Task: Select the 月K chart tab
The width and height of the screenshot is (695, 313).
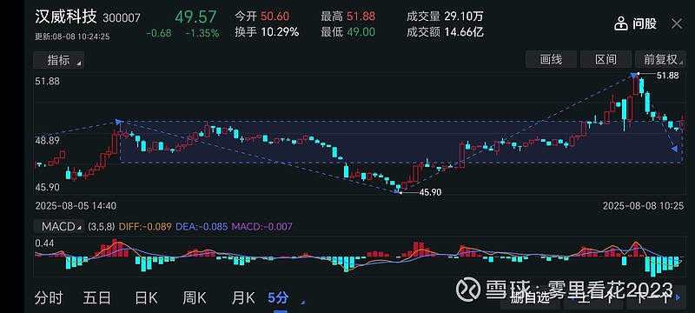Action: point(243,298)
